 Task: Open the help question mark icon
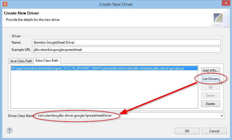tap(9, 131)
